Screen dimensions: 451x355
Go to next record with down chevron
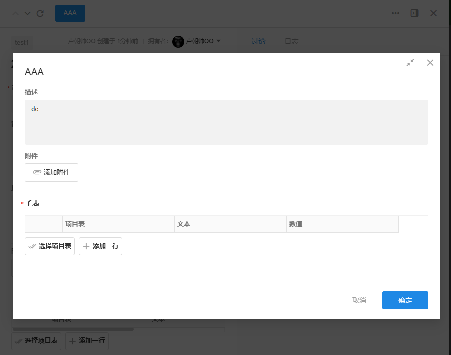pos(28,13)
